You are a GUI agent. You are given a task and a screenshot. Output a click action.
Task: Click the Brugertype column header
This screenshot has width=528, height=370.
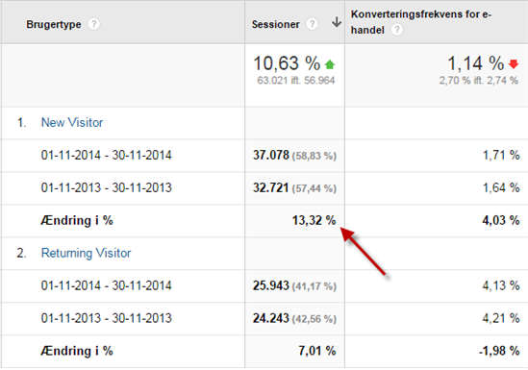pyautogui.click(x=54, y=24)
